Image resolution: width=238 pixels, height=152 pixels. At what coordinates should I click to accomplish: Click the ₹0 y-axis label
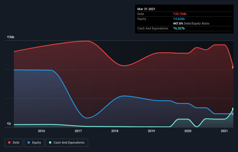pos(9,124)
